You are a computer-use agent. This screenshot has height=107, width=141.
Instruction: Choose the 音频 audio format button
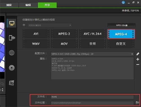point(92,44)
